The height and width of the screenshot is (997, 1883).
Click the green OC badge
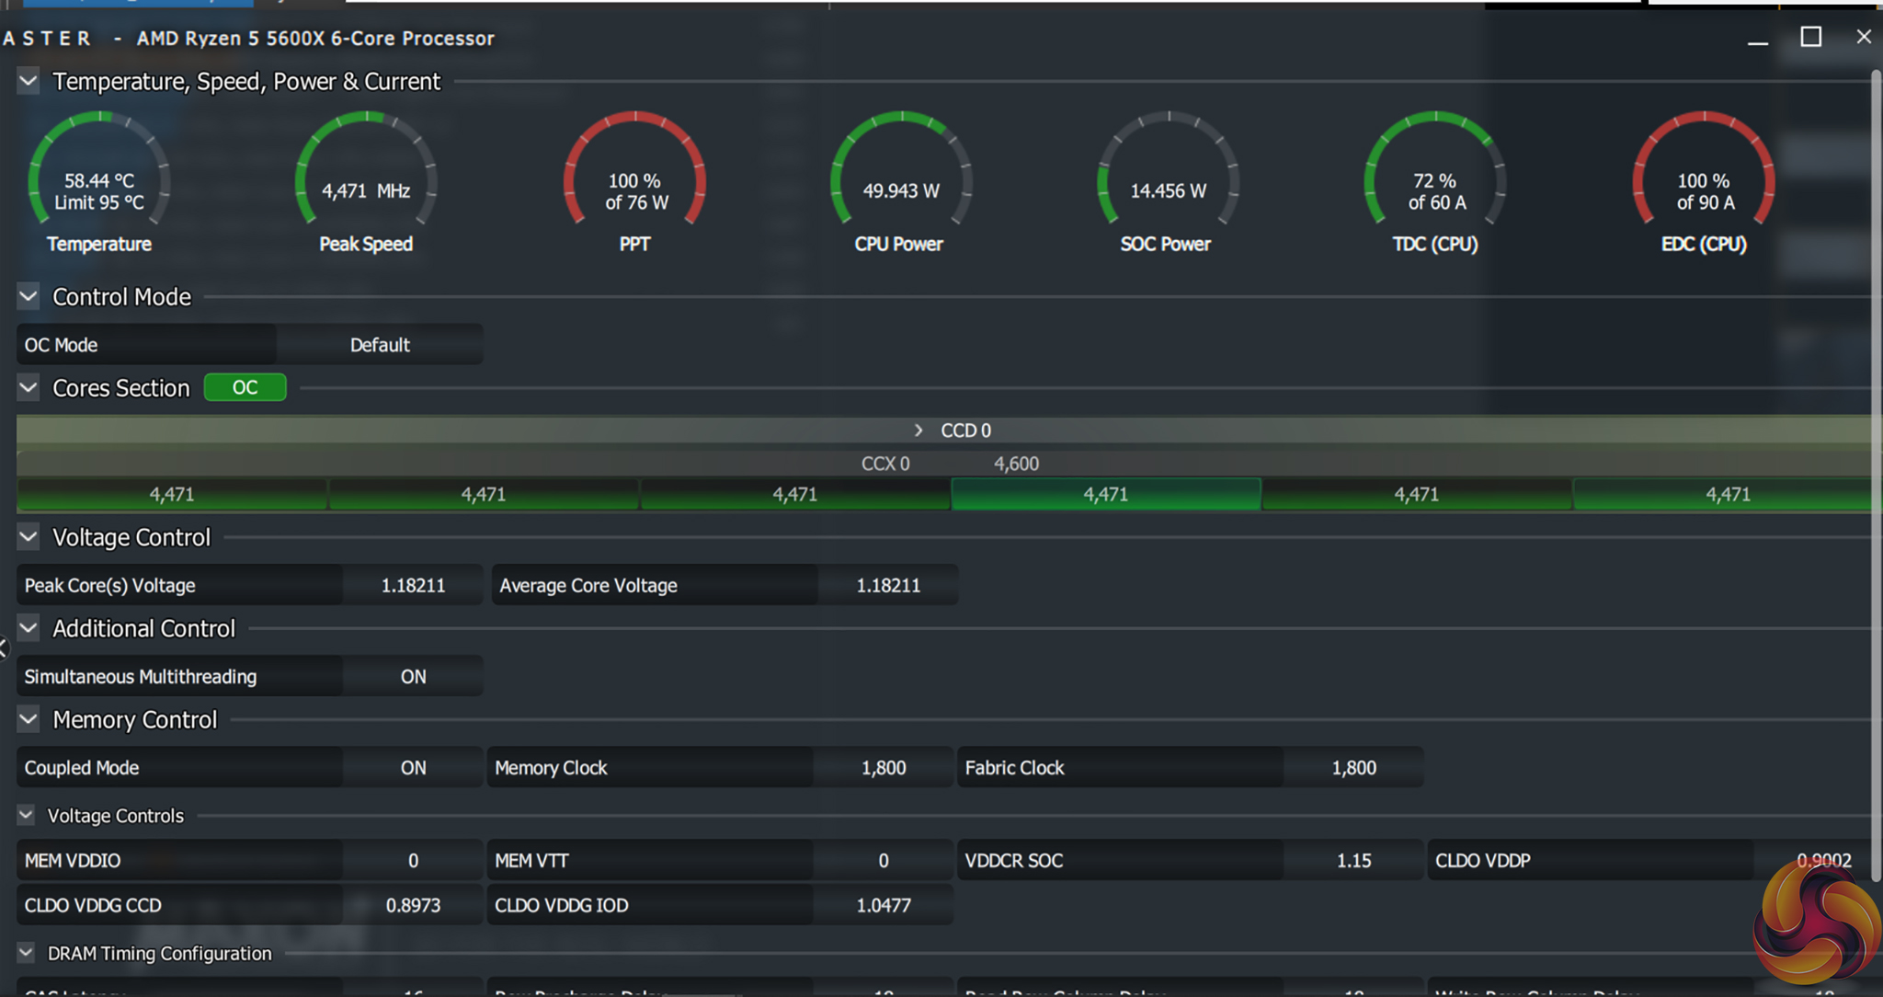tap(245, 387)
